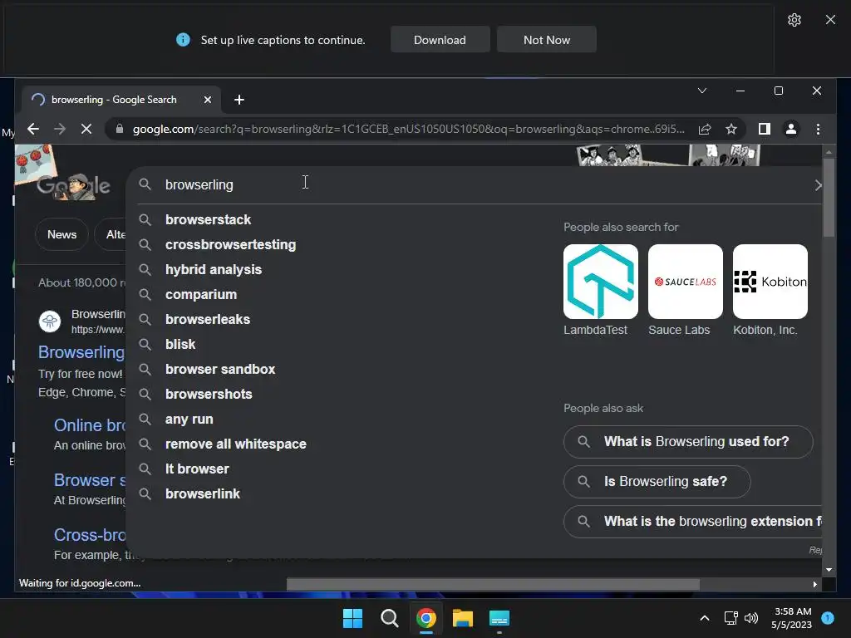
Task: Click search icon next to browserstack
Action: click(x=145, y=219)
